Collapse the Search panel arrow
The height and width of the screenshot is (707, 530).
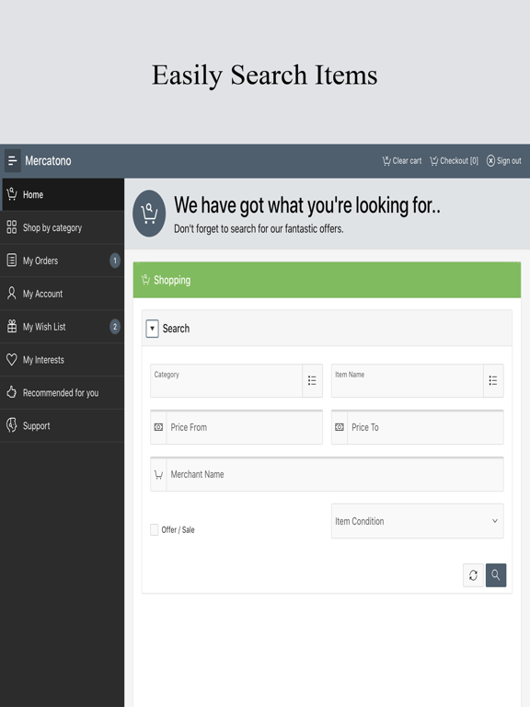(153, 329)
